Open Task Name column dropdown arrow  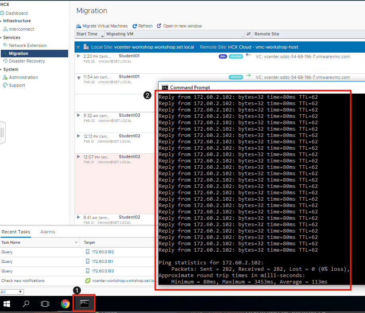tap(77, 243)
